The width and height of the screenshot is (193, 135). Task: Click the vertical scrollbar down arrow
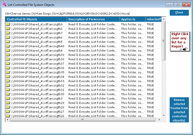[x=164, y=116]
